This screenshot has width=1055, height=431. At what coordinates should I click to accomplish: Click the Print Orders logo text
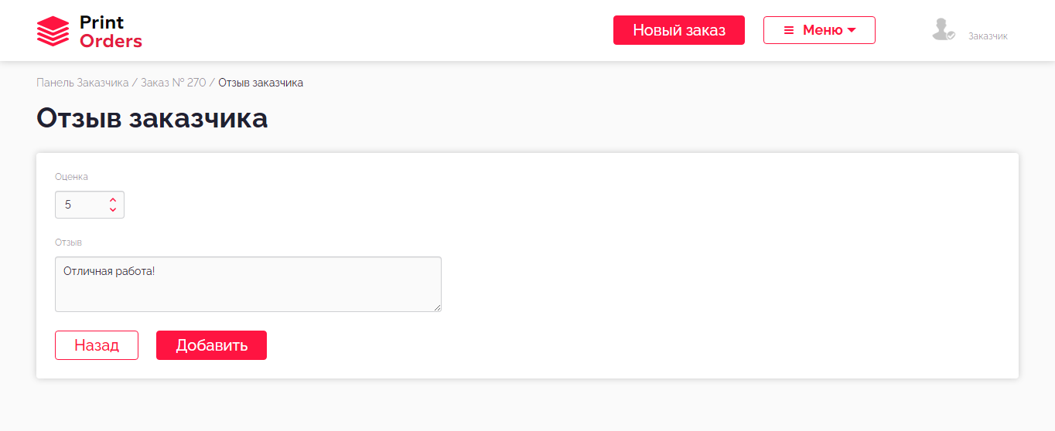(111, 32)
